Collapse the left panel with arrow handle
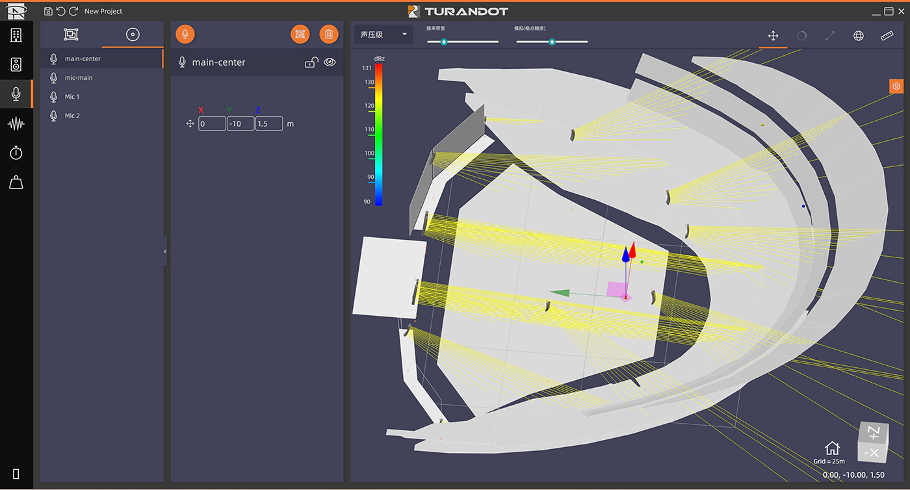 tap(165, 251)
